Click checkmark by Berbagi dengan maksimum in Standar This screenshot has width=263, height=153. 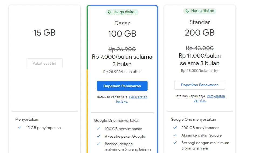[x=175, y=143]
